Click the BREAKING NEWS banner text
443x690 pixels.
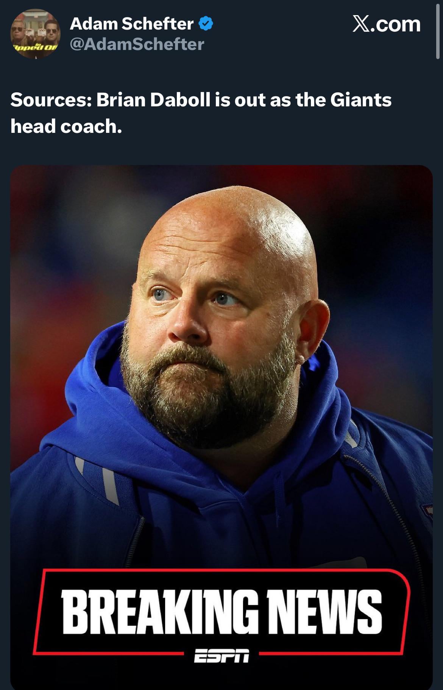click(222, 612)
